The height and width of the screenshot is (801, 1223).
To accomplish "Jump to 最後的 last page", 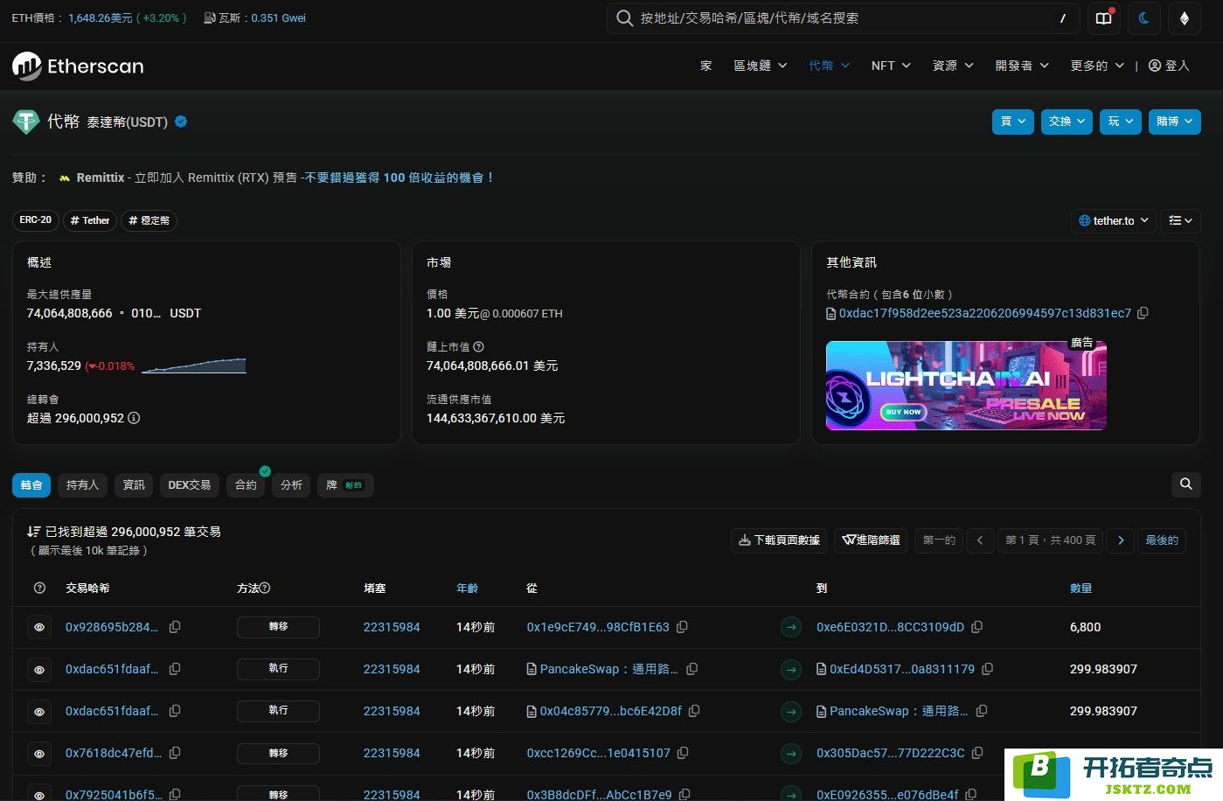I will tap(1162, 540).
